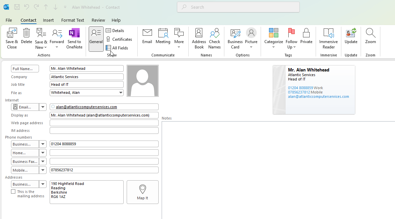This screenshot has height=219, width=395.
Task: Open the Insert ribbon tab
Action: [48, 20]
